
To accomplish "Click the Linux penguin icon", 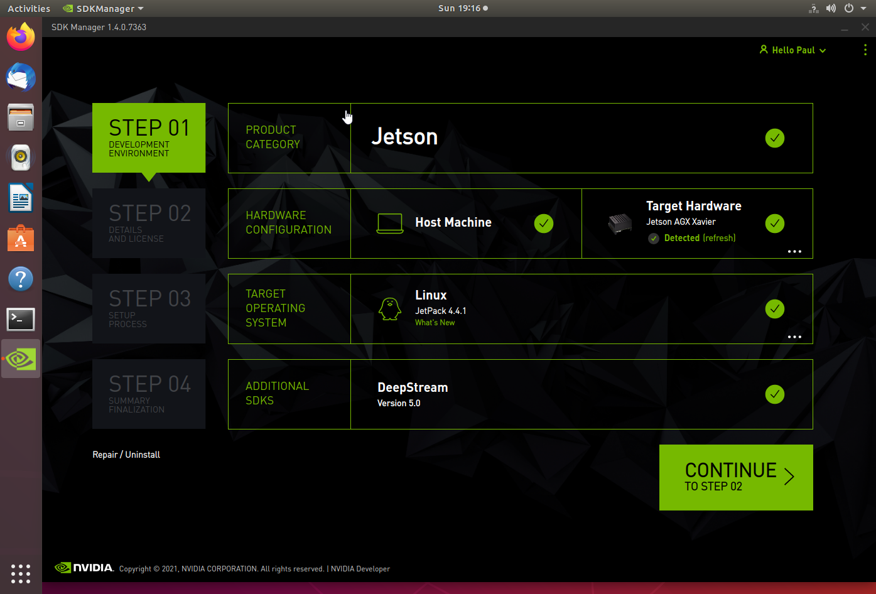I will [x=390, y=309].
